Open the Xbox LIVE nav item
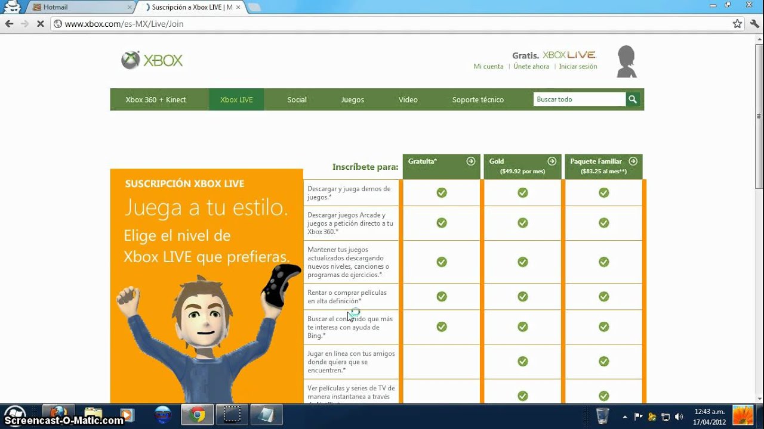 [236, 100]
